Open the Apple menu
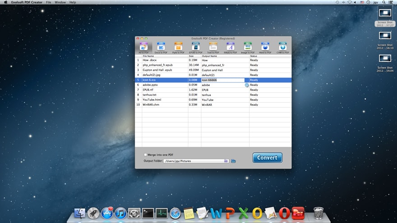The width and height of the screenshot is (397, 223). [5, 2]
